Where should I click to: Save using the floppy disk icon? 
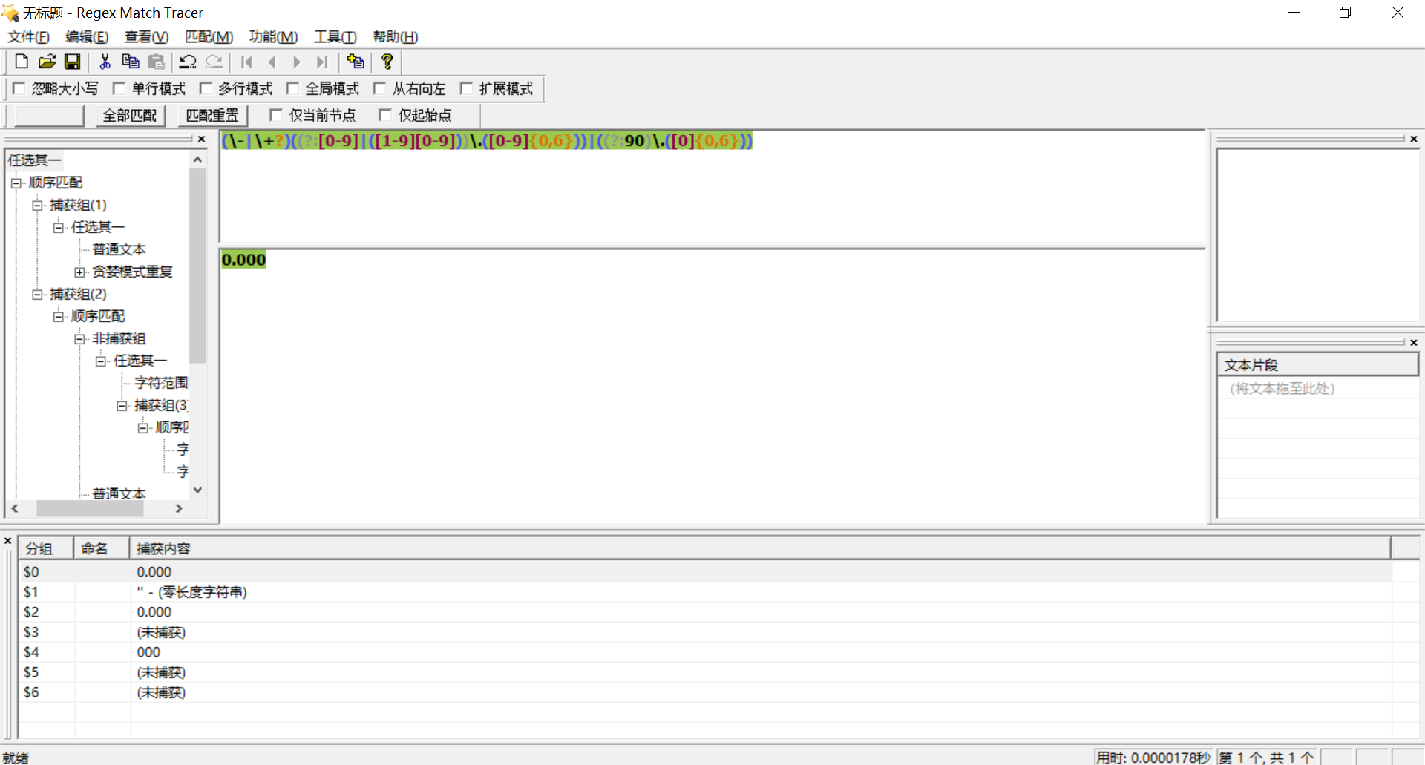pos(72,62)
